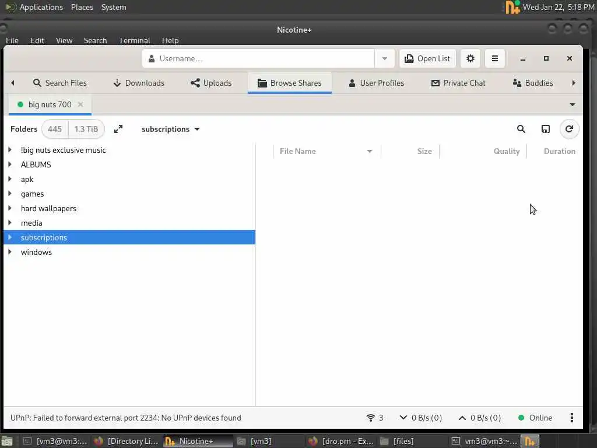Switch to the Search Files tab
Screen dimensions: 597x448
coord(60,83)
